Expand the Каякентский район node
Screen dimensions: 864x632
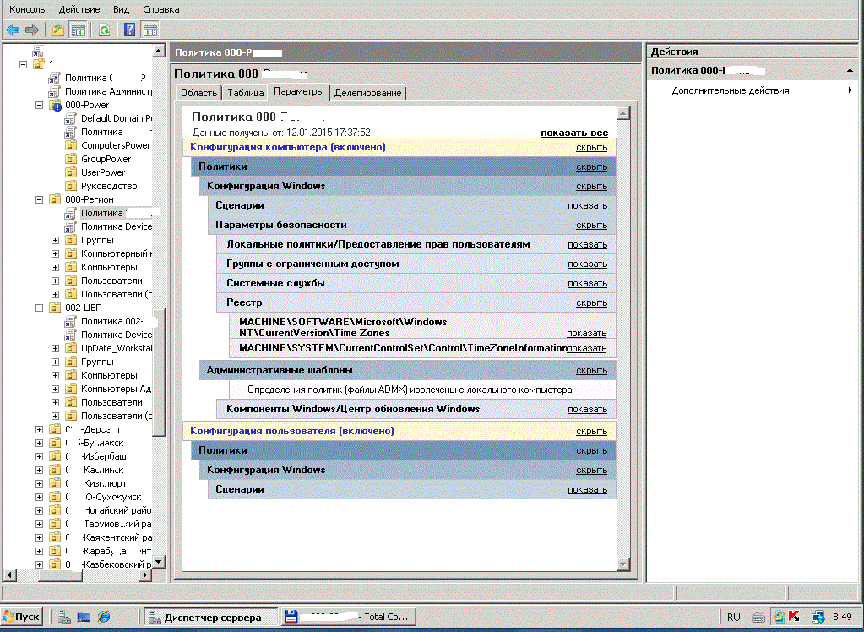click(39, 537)
